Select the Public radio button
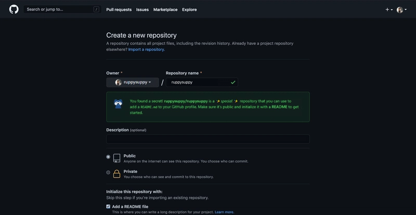Viewport: 416px width, 215px height. click(x=108, y=157)
